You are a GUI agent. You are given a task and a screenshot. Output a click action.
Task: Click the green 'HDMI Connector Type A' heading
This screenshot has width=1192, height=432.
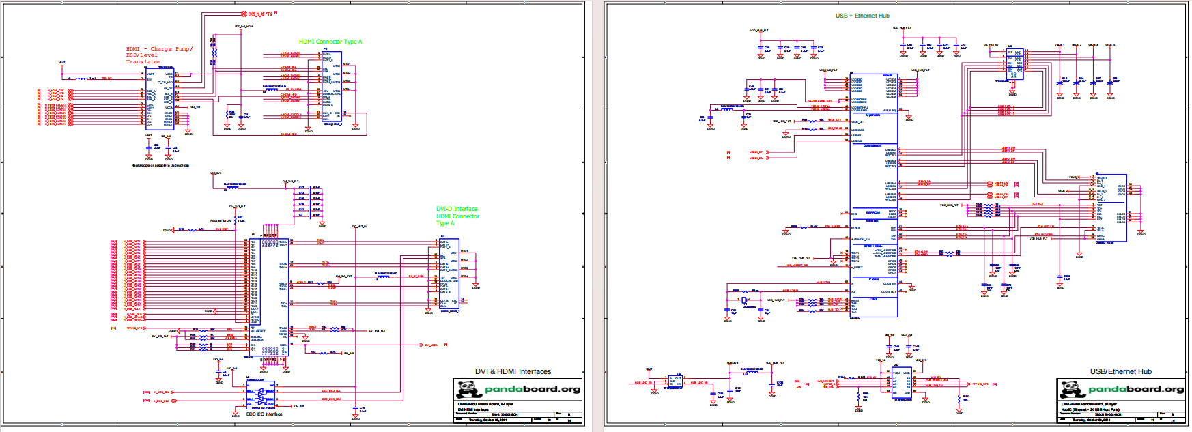(x=330, y=42)
